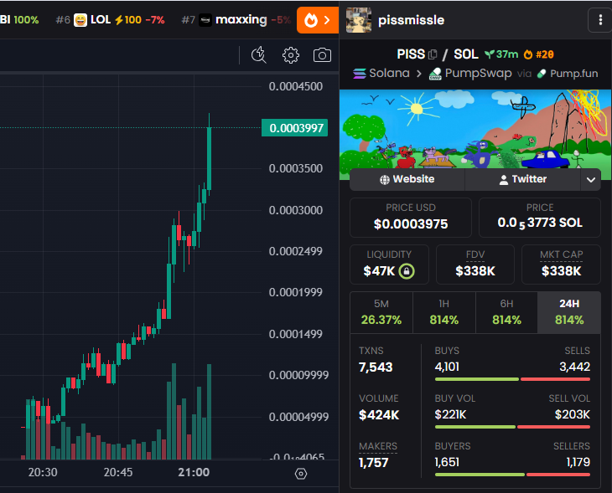Click the buyers versus sellers ratio bar
The image size is (612, 493).
pyautogui.click(x=512, y=475)
